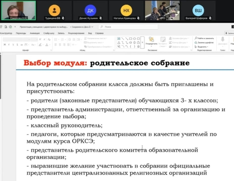Choose the triangle shape in the Drawing group
This screenshot has height=181, width=234.
pyautogui.click(x=119, y=42)
